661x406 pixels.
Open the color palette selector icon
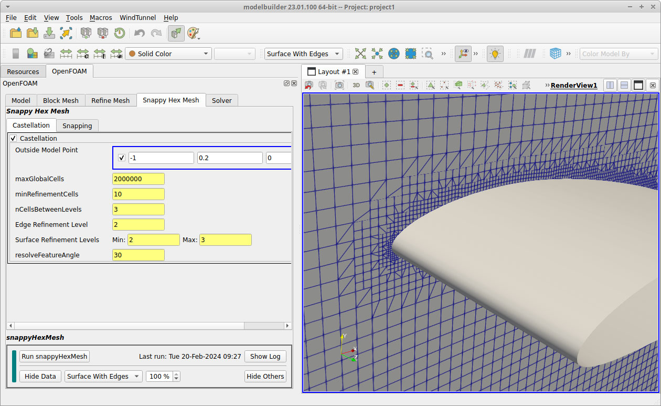[193, 33]
